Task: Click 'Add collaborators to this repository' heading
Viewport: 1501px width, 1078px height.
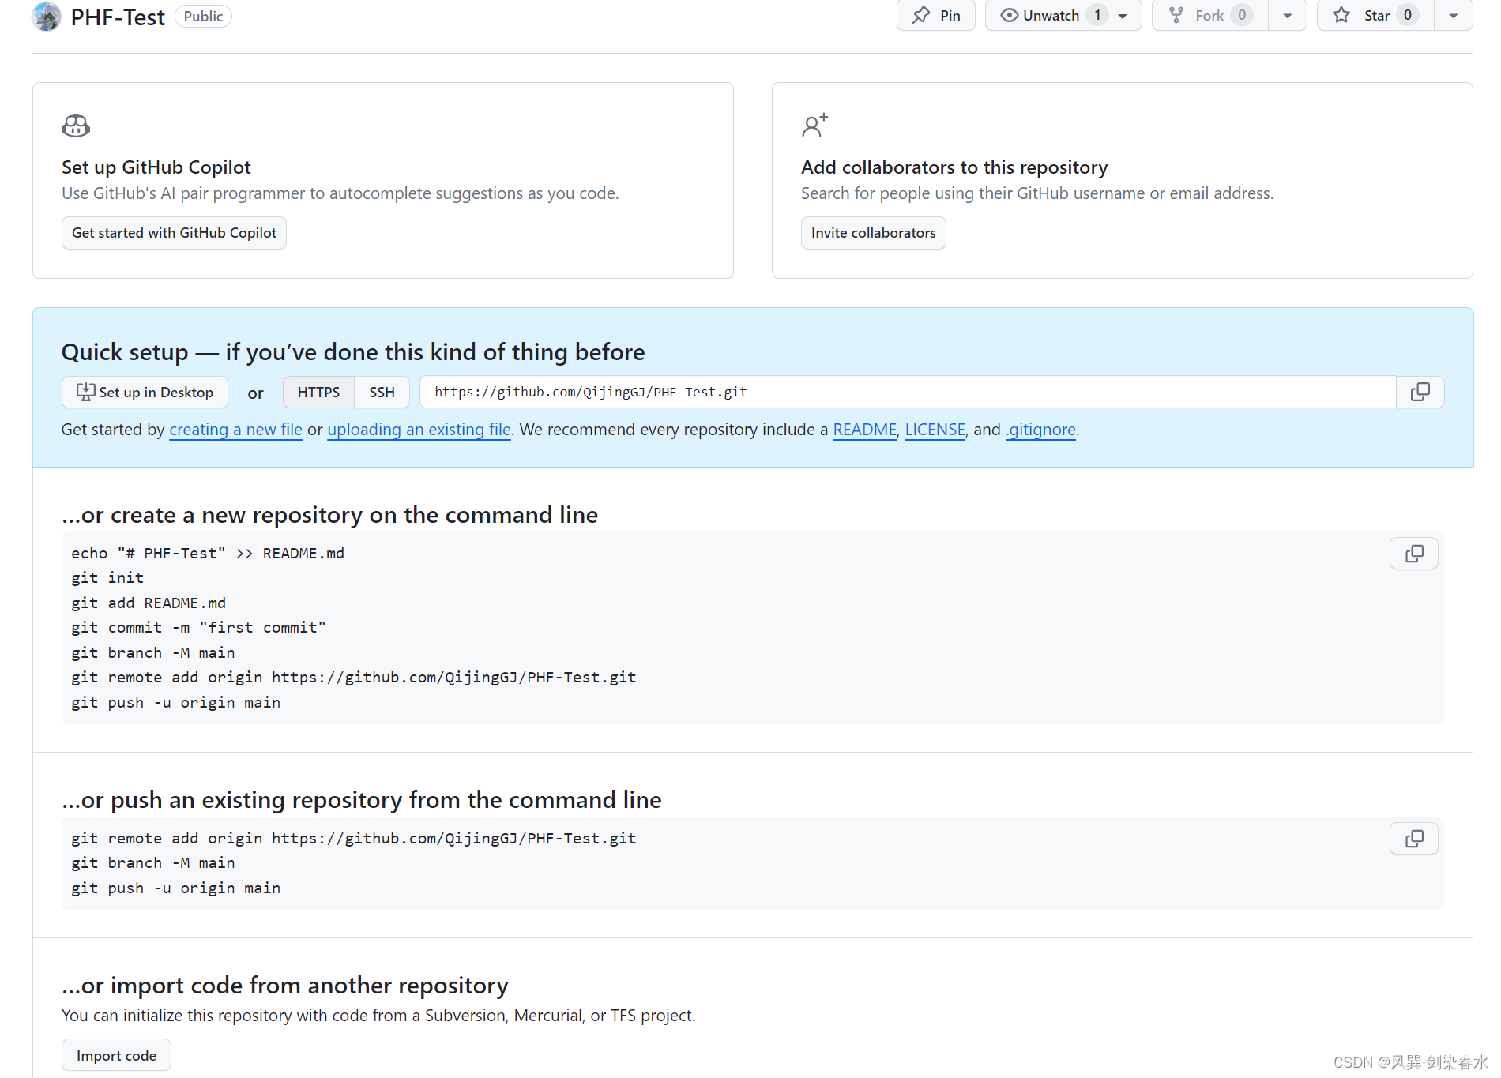Action: pos(954,167)
